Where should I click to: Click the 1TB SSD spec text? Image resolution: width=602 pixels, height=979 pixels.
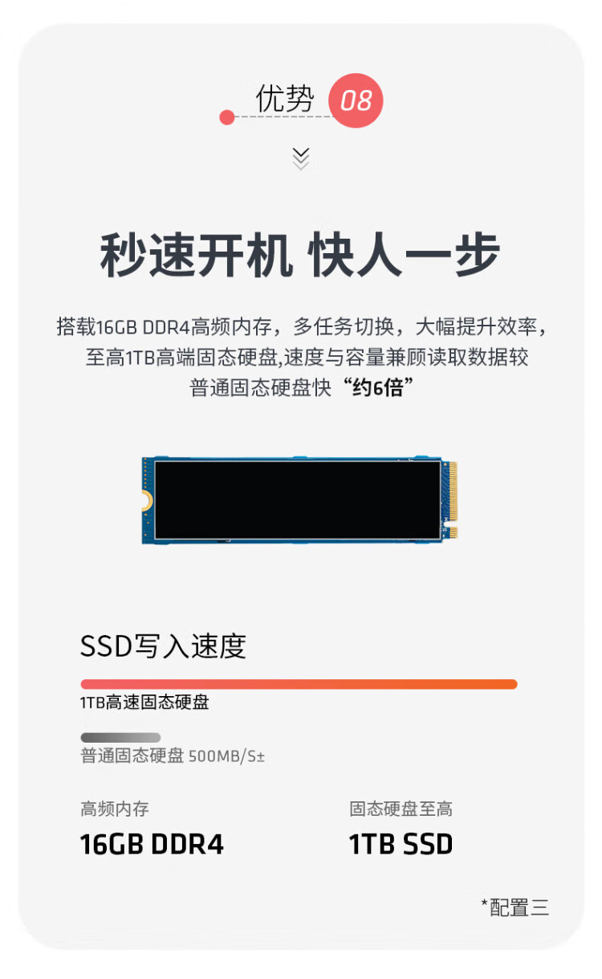pyautogui.click(x=401, y=844)
